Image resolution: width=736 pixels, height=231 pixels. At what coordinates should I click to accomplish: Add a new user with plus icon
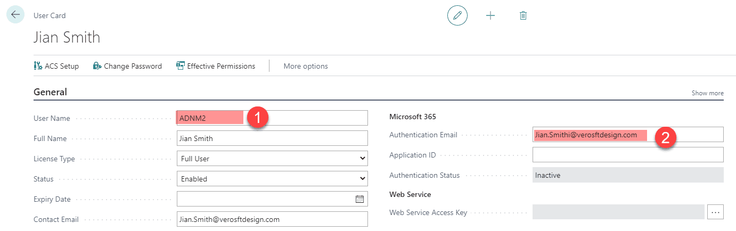pos(490,15)
